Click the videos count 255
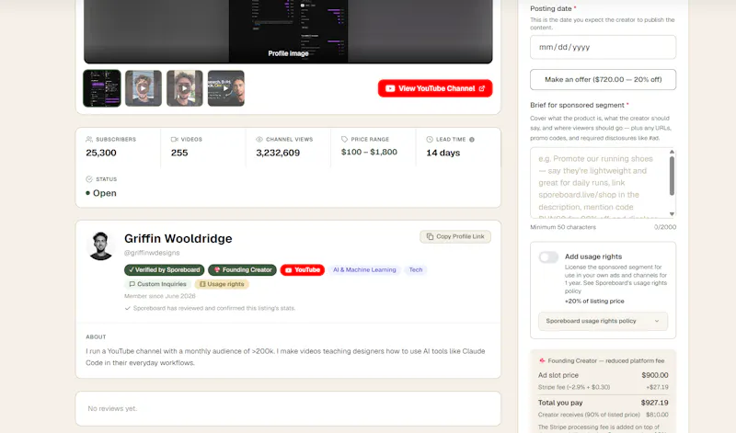The width and height of the screenshot is (736, 433). (179, 153)
